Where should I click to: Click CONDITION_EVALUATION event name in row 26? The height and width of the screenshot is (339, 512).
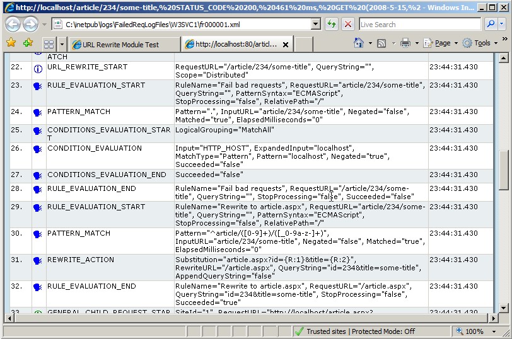95,148
